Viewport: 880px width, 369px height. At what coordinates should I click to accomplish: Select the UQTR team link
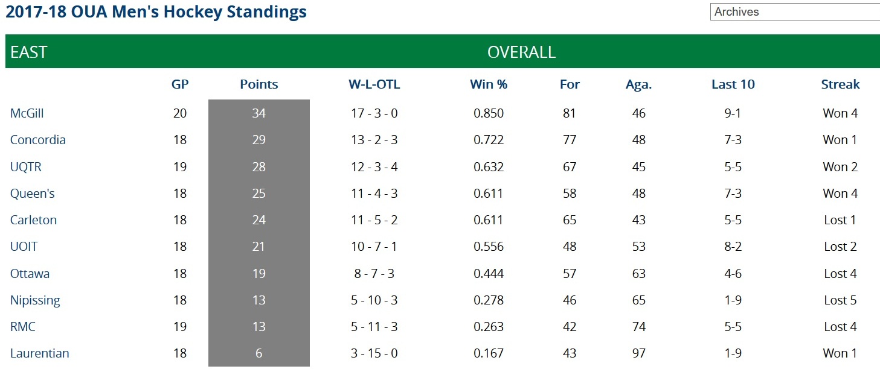pyautogui.click(x=26, y=167)
